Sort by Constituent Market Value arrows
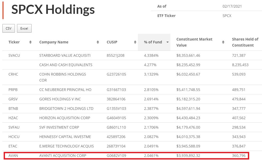The width and height of the screenshot is (262, 160). [223, 42]
